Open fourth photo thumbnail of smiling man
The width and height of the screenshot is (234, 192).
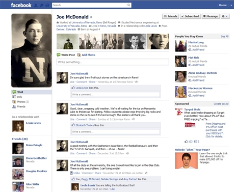(x=135, y=41)
